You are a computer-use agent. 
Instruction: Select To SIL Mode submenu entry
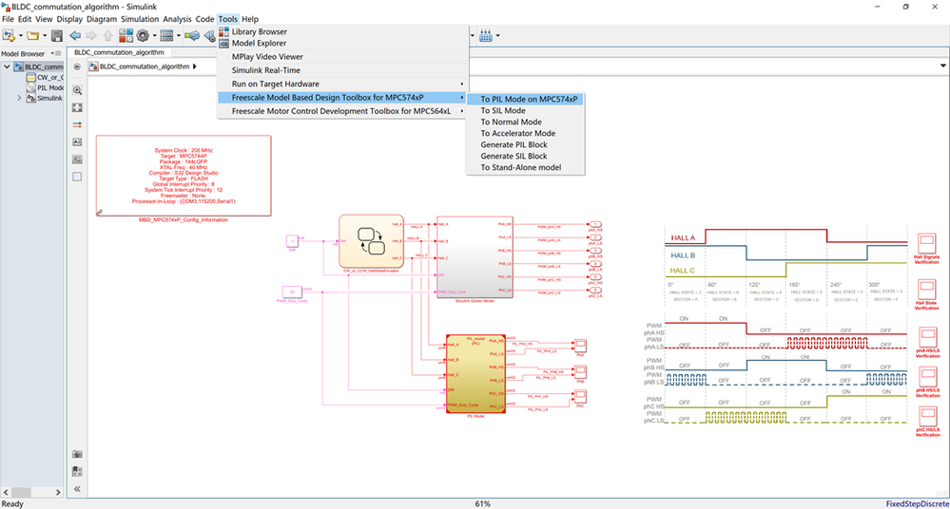pos(525,110)
